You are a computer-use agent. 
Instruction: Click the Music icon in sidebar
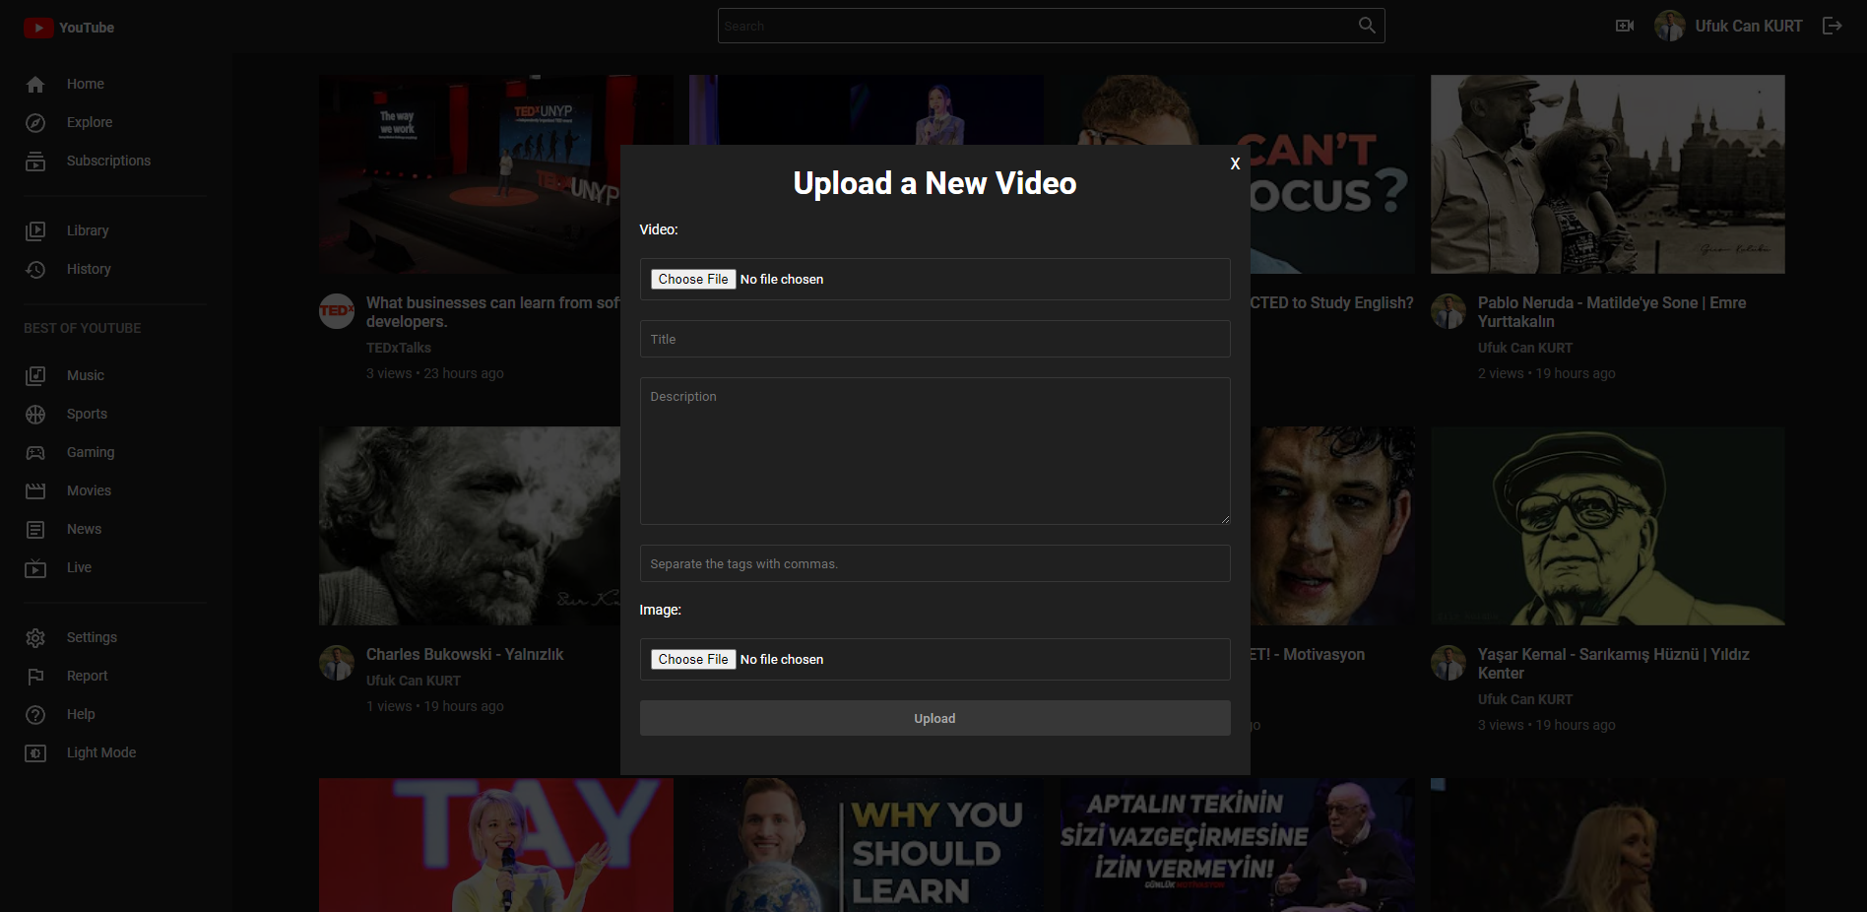[x=35, y=376]
